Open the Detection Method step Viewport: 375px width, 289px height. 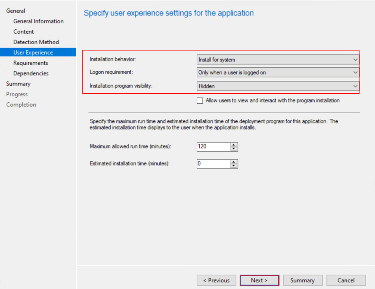[x=36, y=42]
